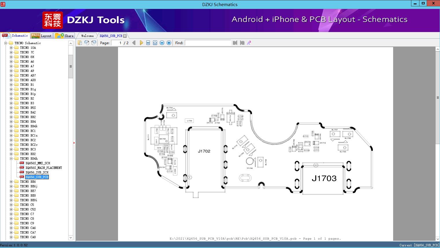Click document scrollbar up arrow
This screenshot has height=248, width=440.
coord(438,49)
